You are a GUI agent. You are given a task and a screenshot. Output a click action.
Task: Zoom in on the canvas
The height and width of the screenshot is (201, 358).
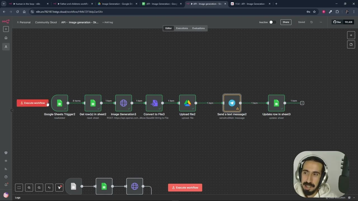(x=29, y=188)
